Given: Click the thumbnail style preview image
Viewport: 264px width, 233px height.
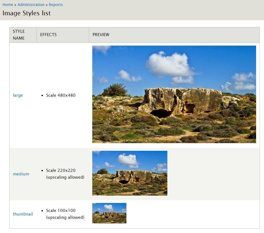Looking at the screenshot, I should [x=109, y=213].
